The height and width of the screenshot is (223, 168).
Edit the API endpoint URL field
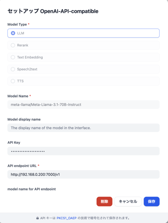tap(83, 174)
